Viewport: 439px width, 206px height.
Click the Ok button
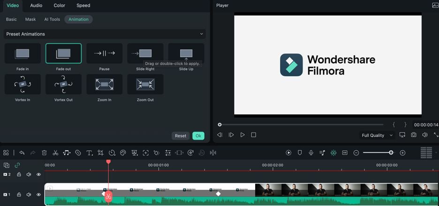tap(198, 136)
